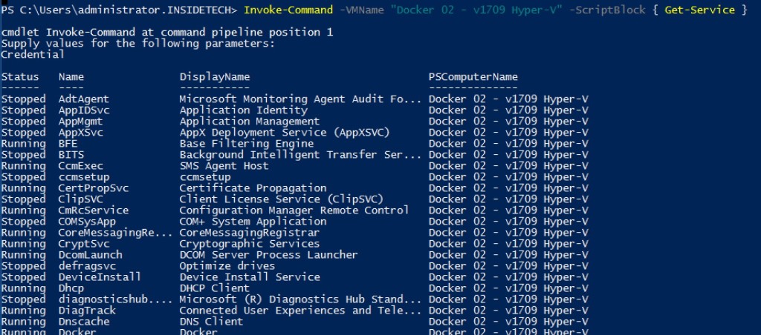
Task: Click the DNS Client display name
Action: click(x=211, y=322)
